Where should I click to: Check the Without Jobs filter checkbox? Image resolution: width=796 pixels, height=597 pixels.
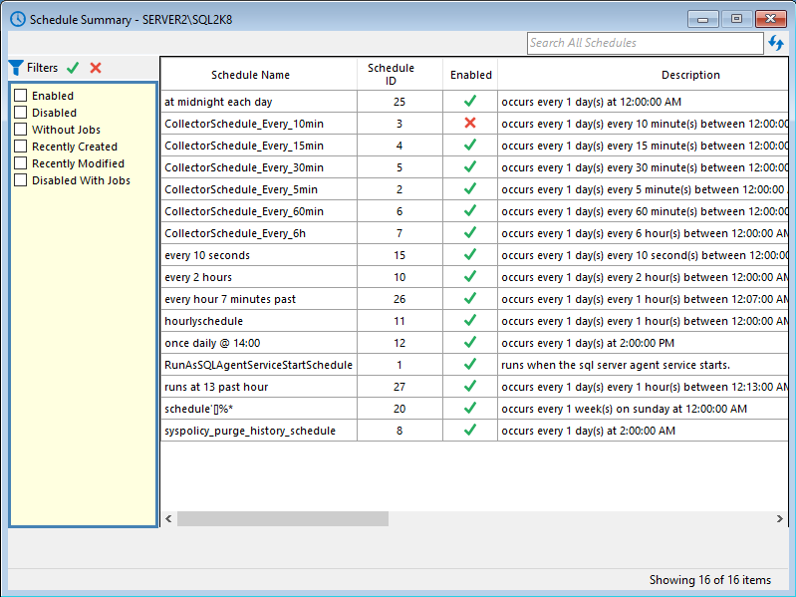[x=20, y=129]
